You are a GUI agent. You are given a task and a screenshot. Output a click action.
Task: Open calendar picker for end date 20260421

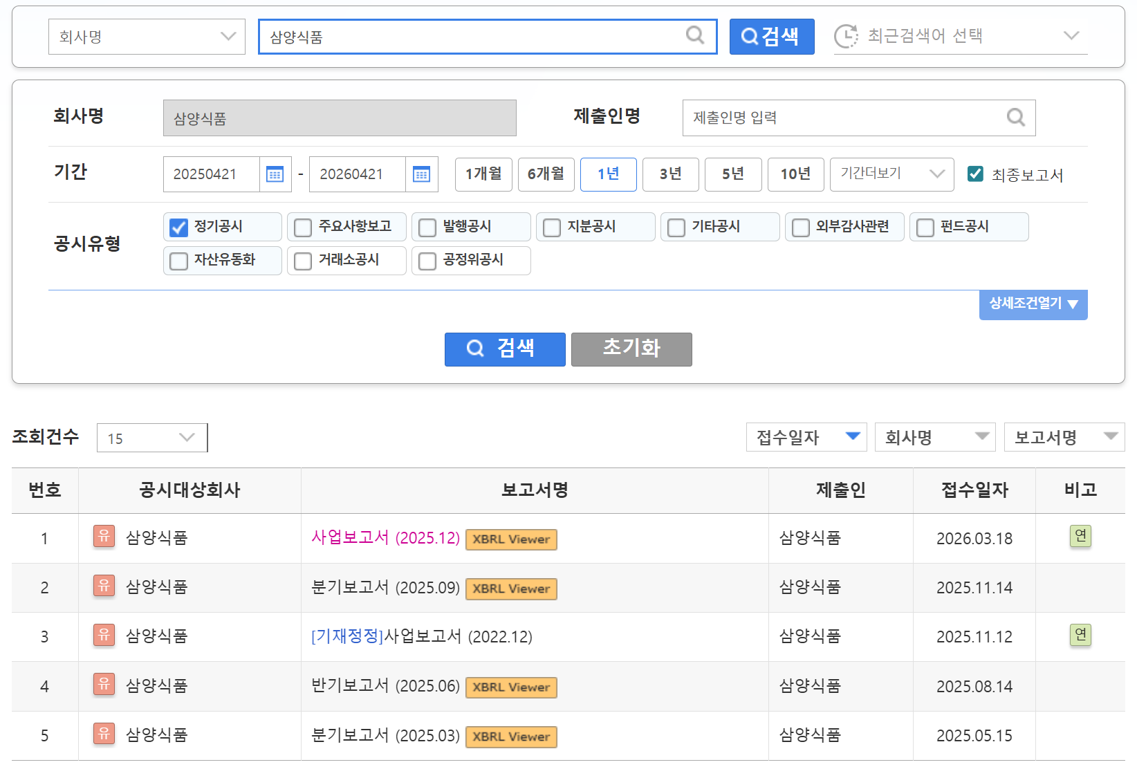point(421,174)
